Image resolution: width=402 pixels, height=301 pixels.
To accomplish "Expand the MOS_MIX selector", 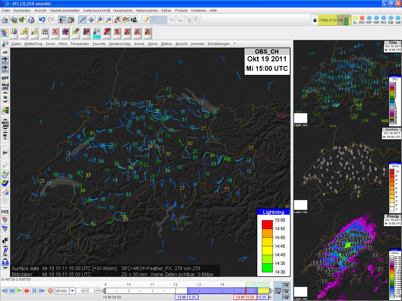I will click(5, 124).
